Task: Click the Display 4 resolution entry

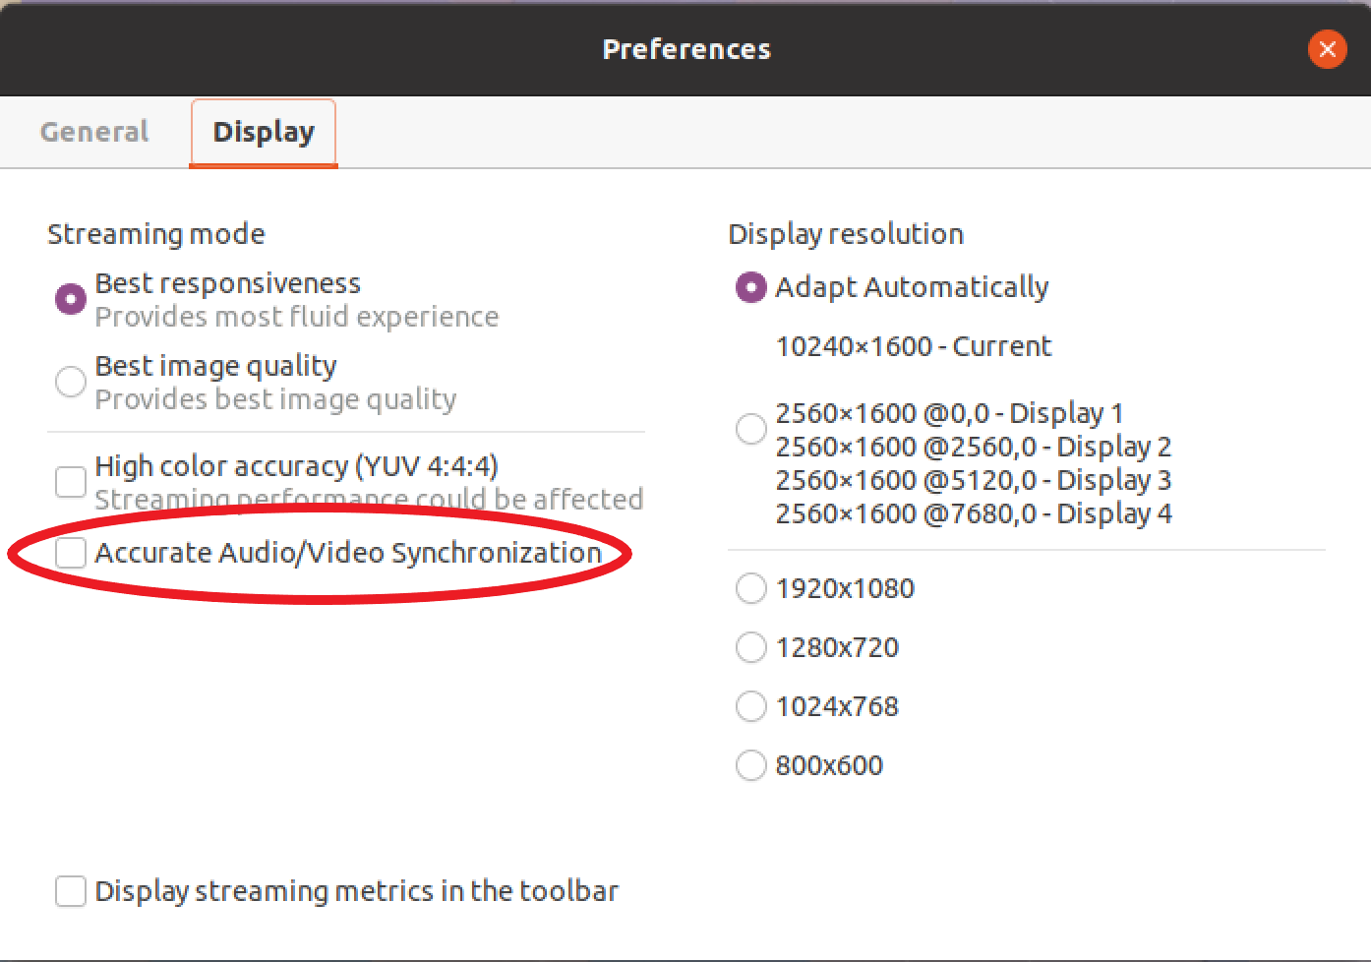Action: 974,512
